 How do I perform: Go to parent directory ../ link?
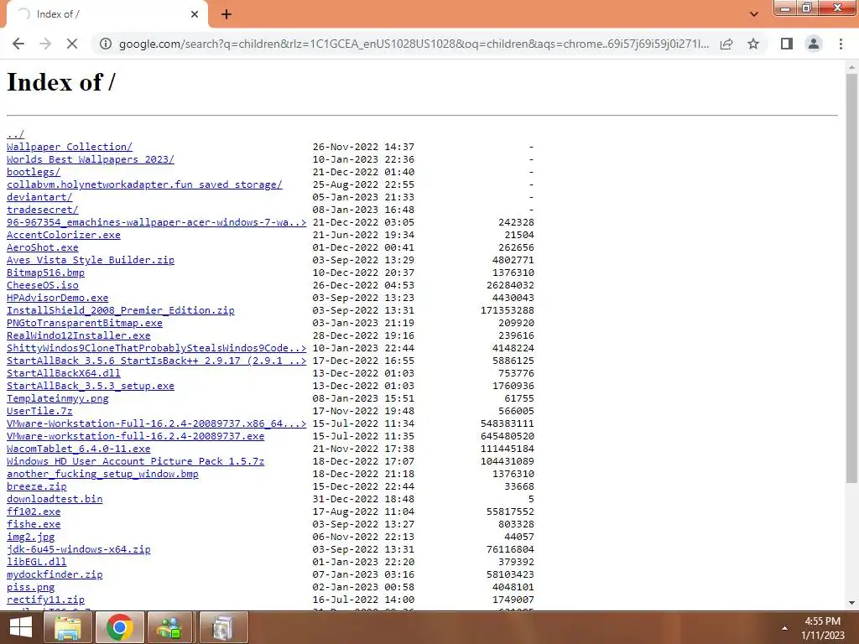pyautogui.click(x=15, y=134)
